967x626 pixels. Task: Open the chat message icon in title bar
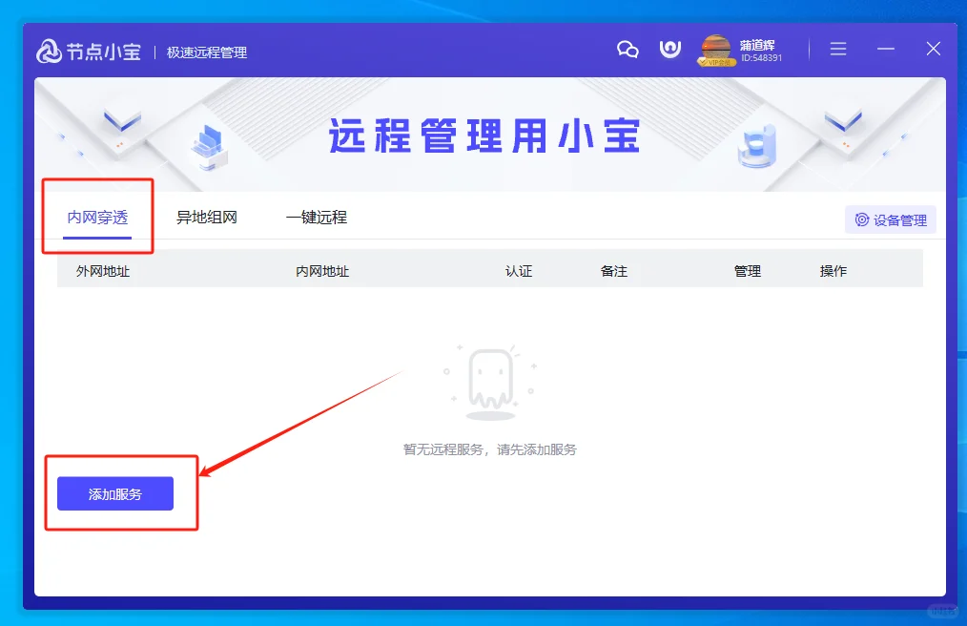628,50
